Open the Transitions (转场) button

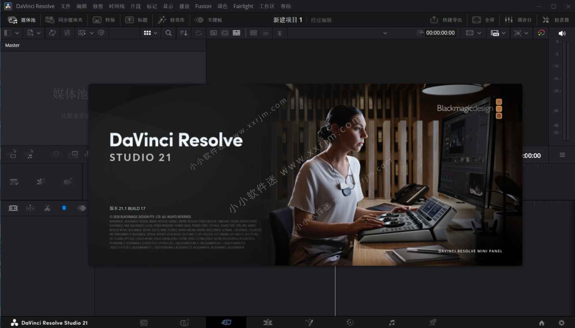click(104, 20)
